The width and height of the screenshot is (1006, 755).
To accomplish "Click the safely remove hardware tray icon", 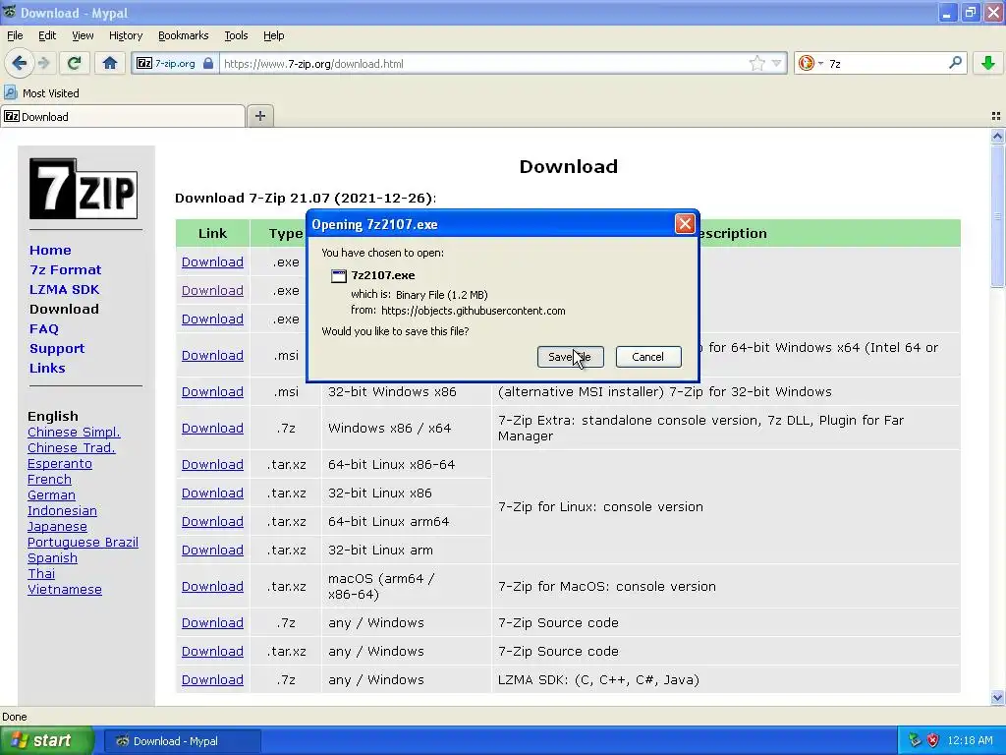I will coord(915,740).
